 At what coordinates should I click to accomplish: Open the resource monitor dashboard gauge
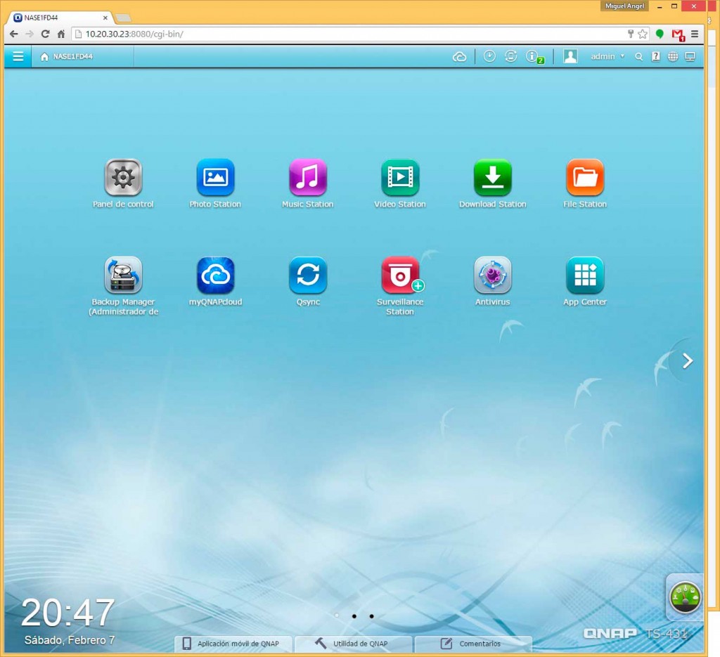click(685, 597)
